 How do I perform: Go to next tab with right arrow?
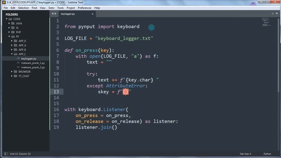click(55, 14)
